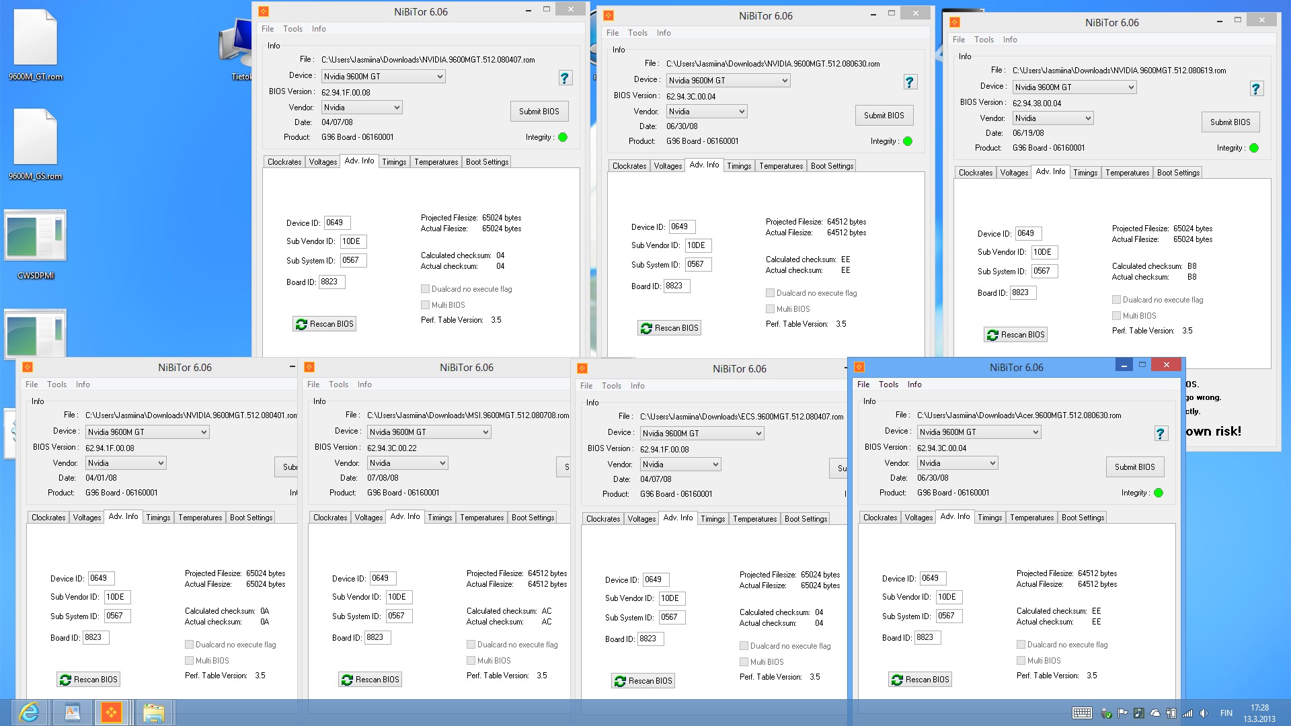Image resolution: width=1291 pixels, height=726 pixels.
Task: Switch to Clockrates tab in Acer window
Action: pyautogui.click(x=880, y=518)
